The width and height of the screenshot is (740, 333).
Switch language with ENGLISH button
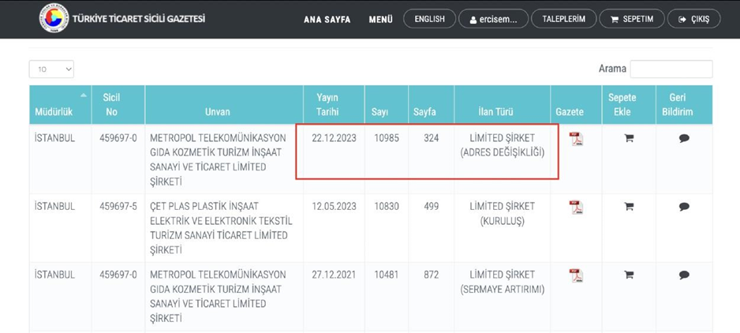[429, 19]
